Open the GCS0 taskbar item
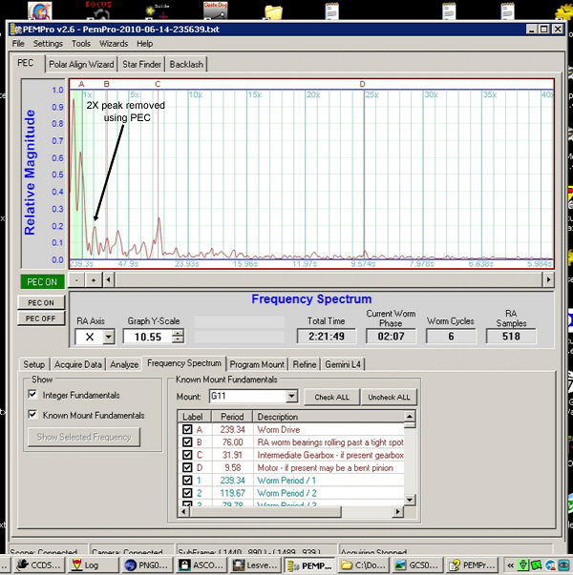This screenshot has width=573, height=575. [417, 565]
